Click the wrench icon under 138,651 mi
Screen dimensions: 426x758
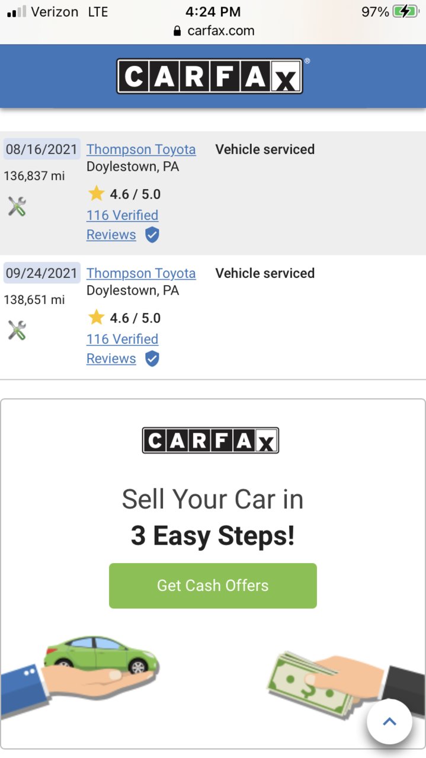pos(17,330)
